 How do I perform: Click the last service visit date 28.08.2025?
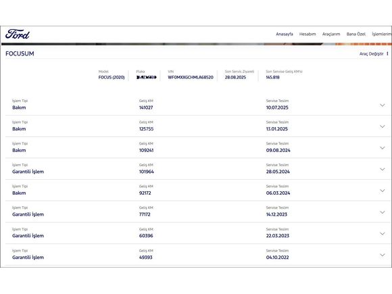(x=235, y=78)
